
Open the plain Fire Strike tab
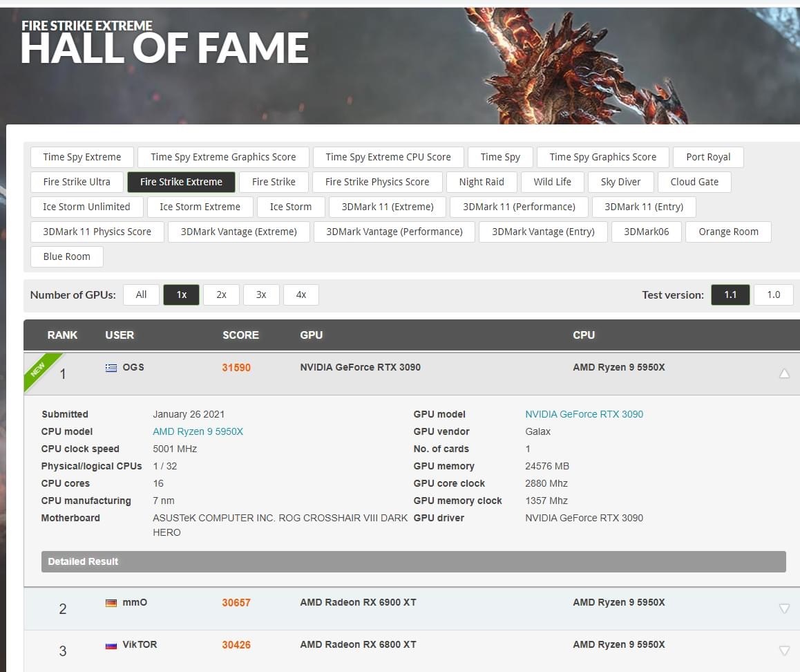pyautogui.click(x=274, y=183)
